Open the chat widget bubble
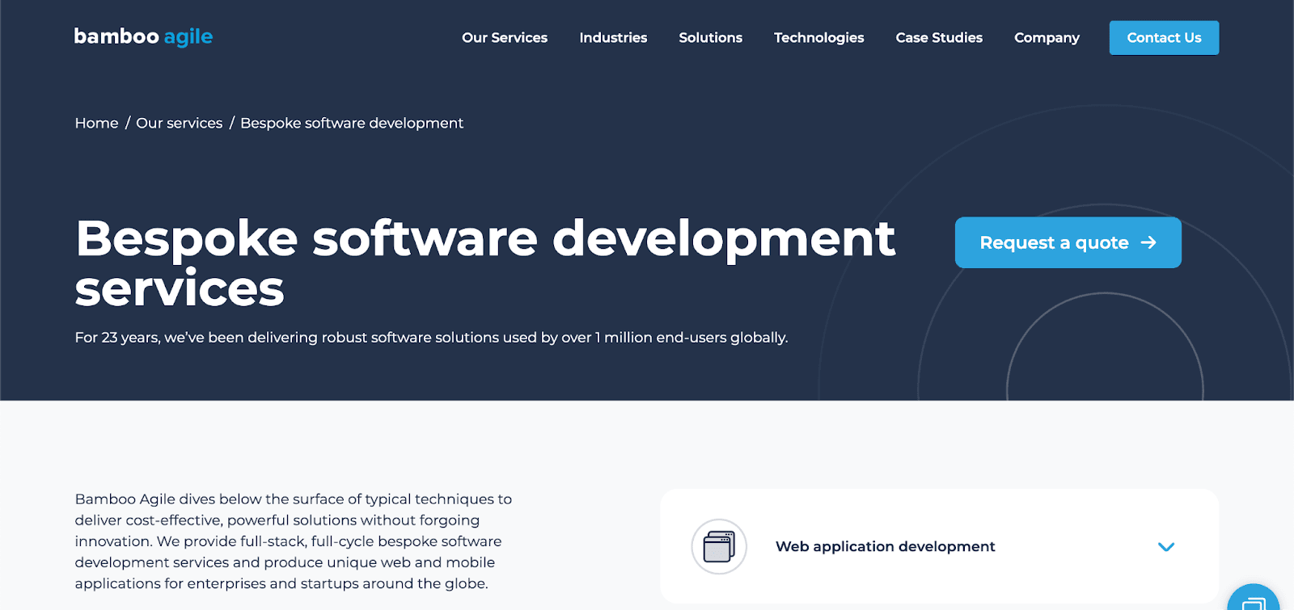 point(1254,599)
